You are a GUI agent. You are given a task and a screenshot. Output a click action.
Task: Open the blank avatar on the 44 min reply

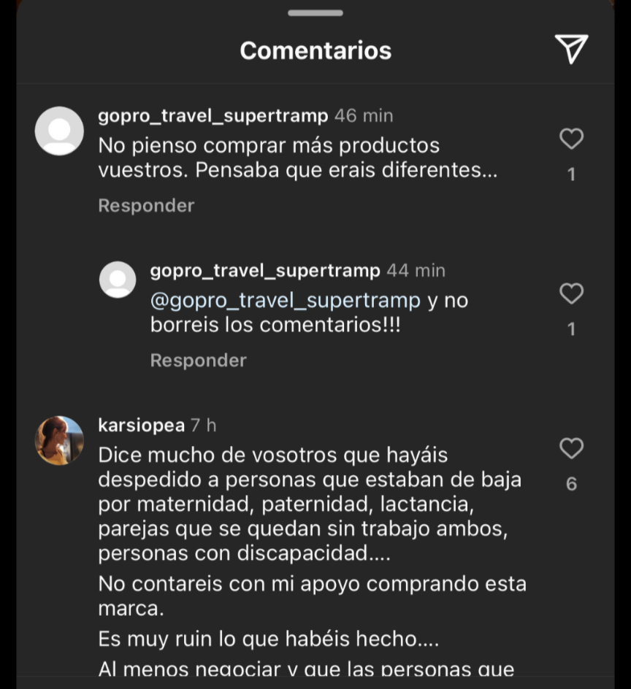click(118, 280)
